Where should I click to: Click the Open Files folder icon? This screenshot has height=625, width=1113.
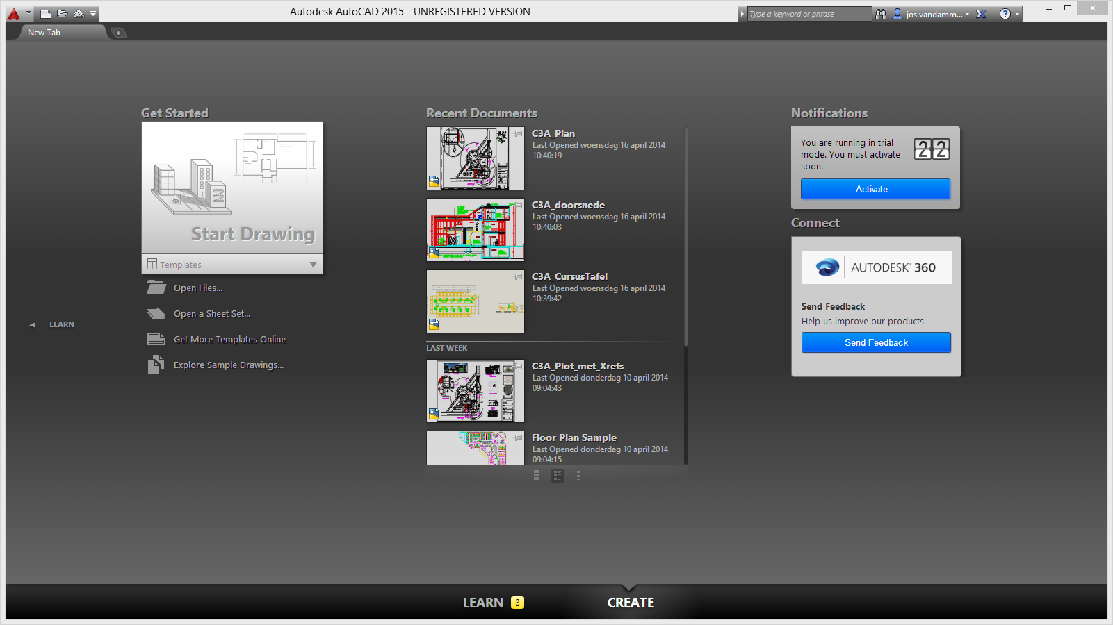coord(156,287)
